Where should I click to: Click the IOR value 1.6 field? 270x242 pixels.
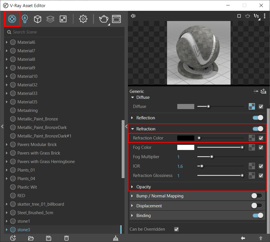click(x=180, y=166)
